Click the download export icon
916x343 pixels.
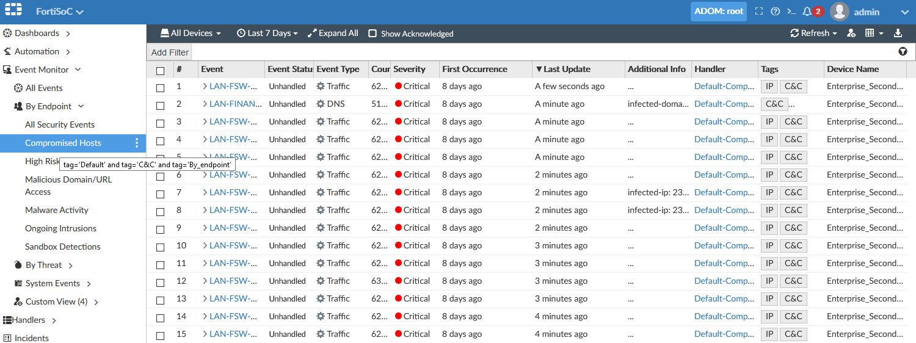pos(898,34)
